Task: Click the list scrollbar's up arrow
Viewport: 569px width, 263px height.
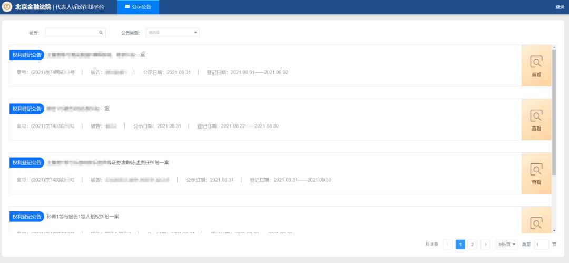Action: click(554, 47)
